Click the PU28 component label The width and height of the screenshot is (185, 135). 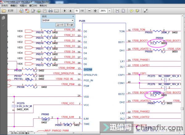coord(82,21)
